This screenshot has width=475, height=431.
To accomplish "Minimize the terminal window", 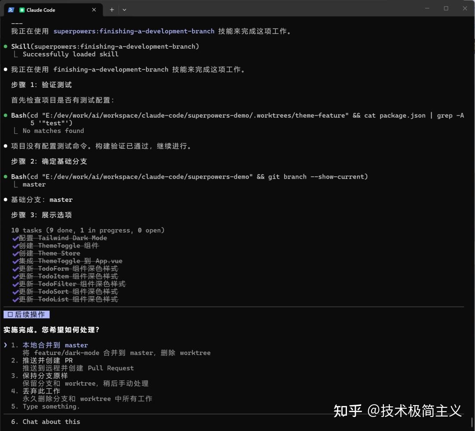I will [x=427, y=8].
